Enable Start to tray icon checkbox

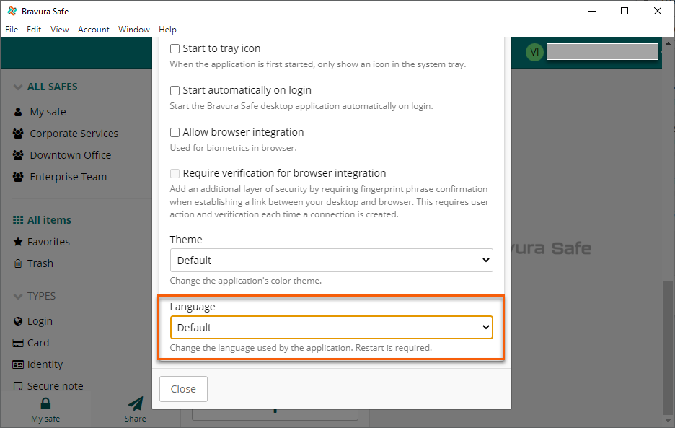[x=175, y=48]
